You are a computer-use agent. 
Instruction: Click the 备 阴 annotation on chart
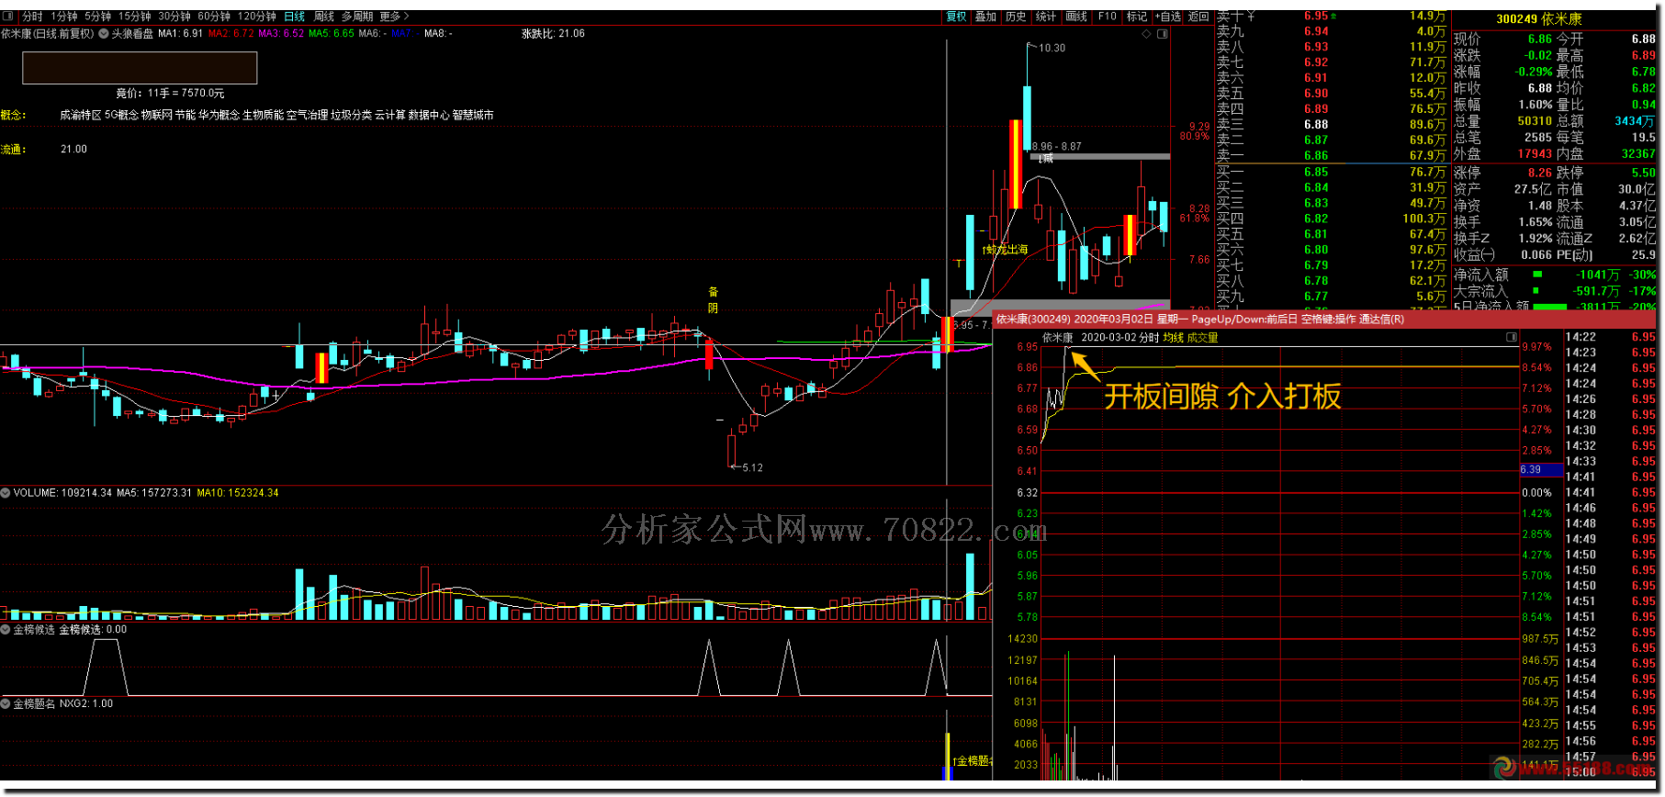click(x=713, y=300)
